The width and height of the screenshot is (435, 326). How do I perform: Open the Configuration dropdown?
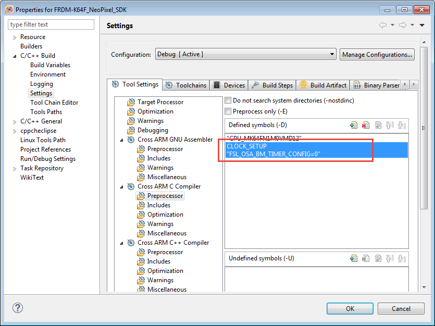coord(245,54)
